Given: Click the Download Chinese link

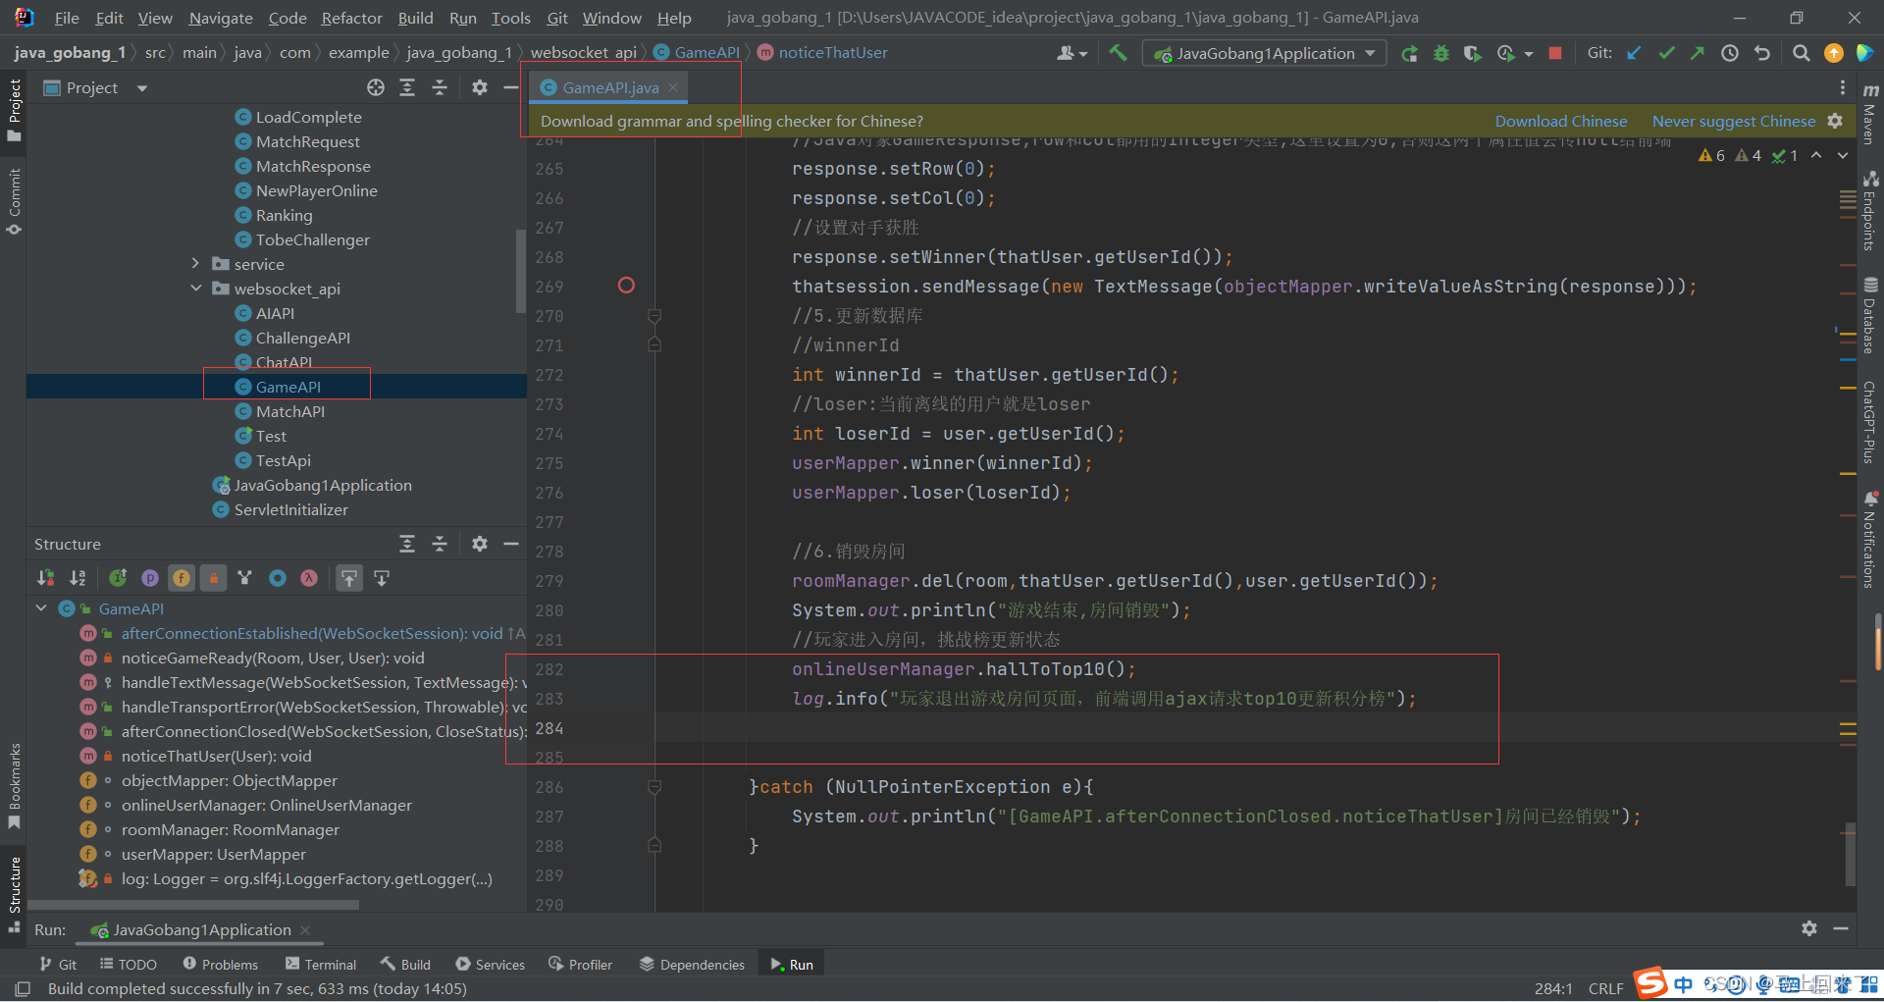Looking at the screenshot, I should click(x=1560, y=121).
